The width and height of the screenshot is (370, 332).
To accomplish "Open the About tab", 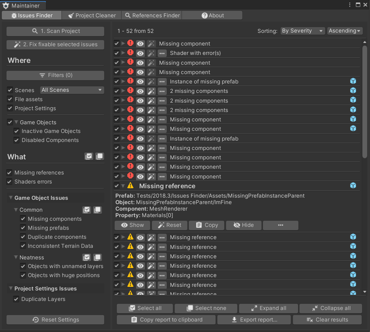I will click(x=212, y=15).
